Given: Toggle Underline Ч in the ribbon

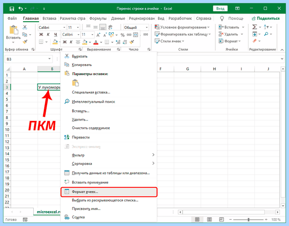Looking at the screenshot, I should pyautogui.click(x=55, y=35).
